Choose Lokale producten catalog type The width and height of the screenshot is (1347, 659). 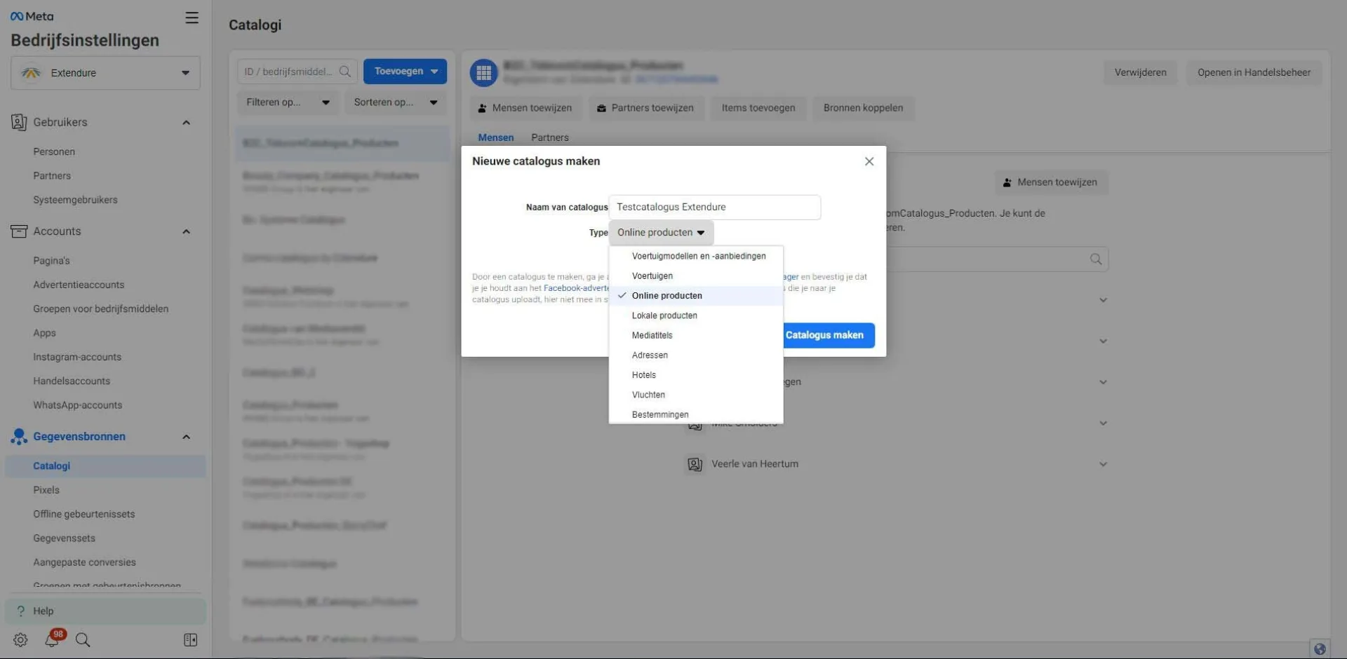tap(696, 315)
